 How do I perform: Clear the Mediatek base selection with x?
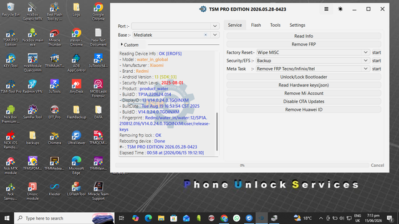tap(206, 35)
